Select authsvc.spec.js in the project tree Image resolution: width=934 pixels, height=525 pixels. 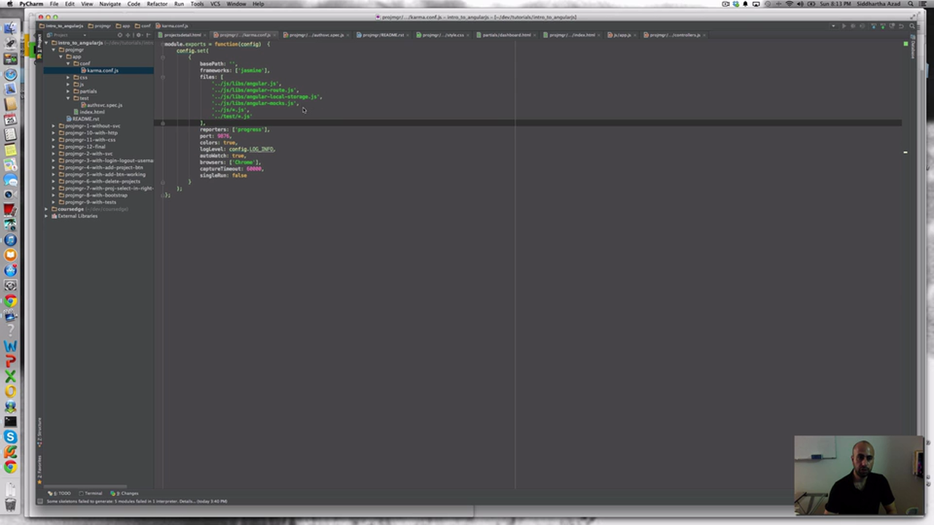pos(104,105)
